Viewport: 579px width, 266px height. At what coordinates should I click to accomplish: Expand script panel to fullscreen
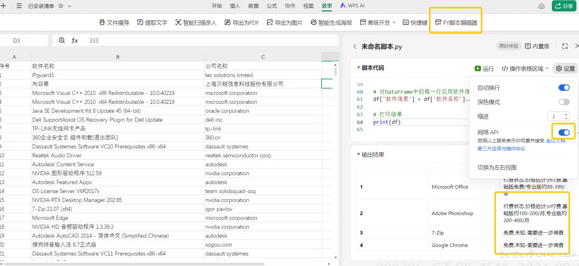pos(565,46)
